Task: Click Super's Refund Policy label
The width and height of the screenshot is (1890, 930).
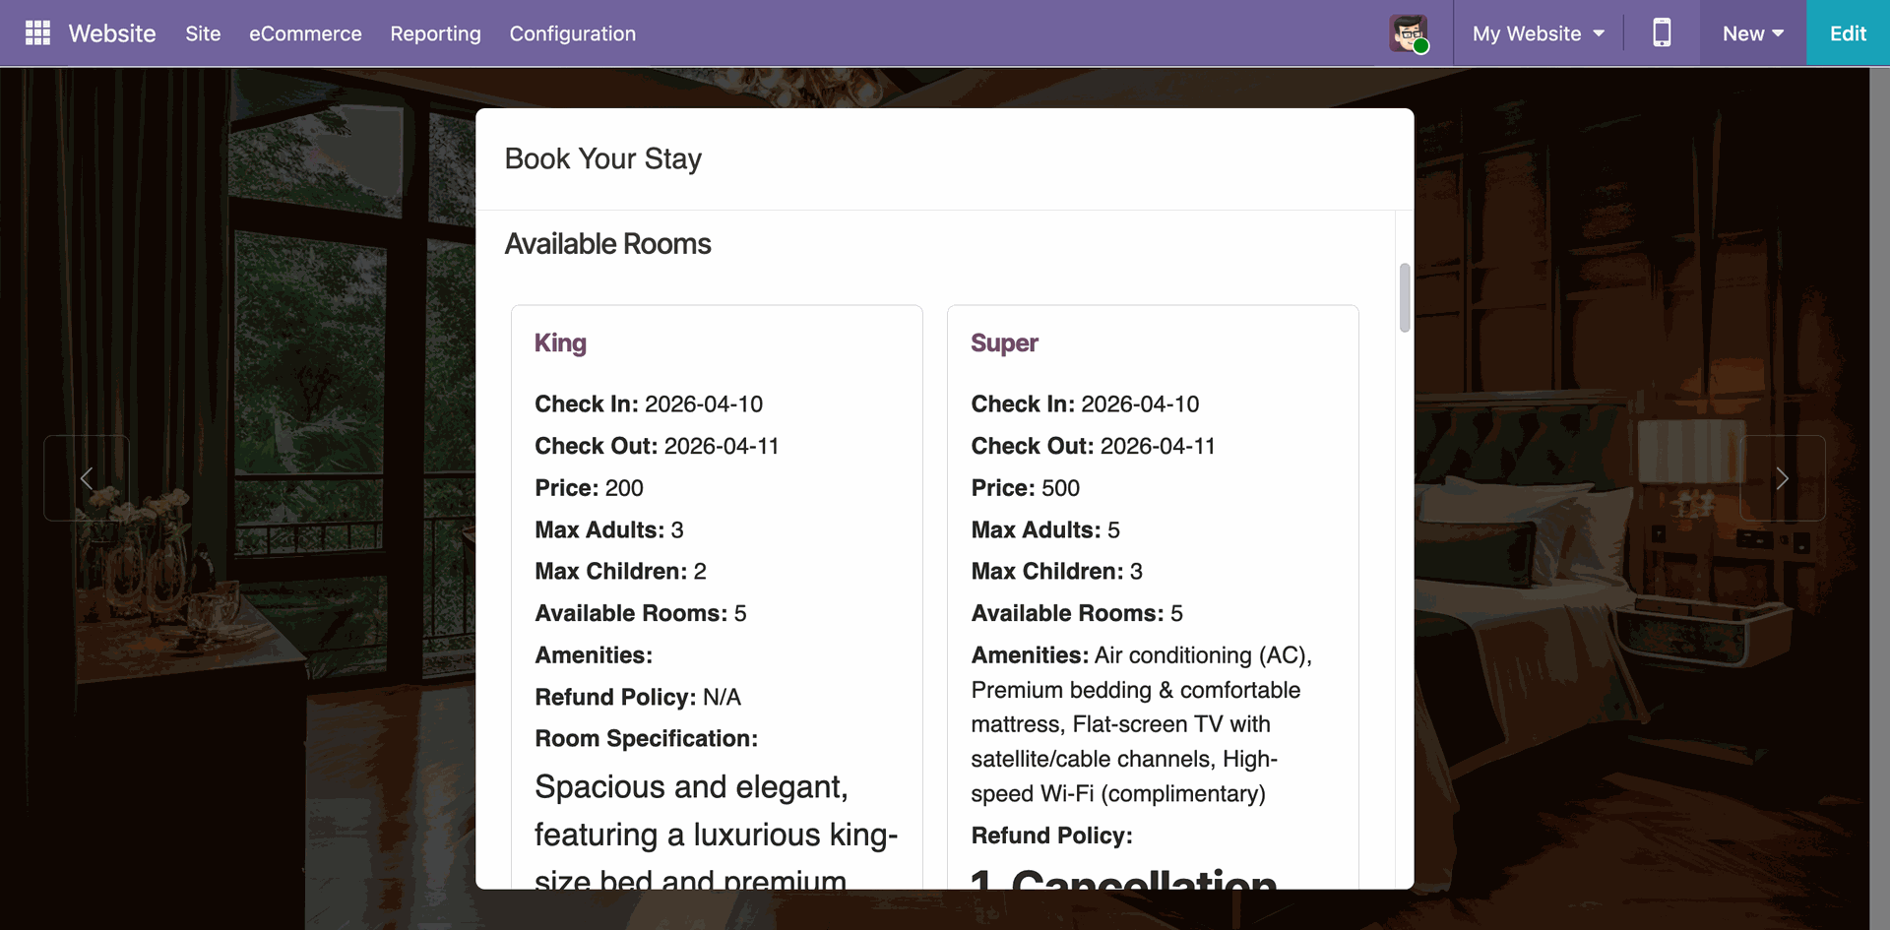Action: (x=1052, y=836)
